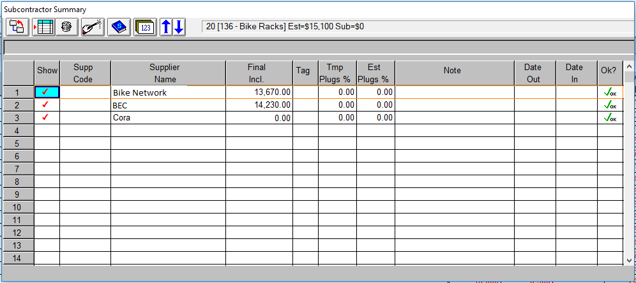Viewport: 636px width, 283px height.
Task: Click the guitar icon in toolbar
Action: [93, 27]
